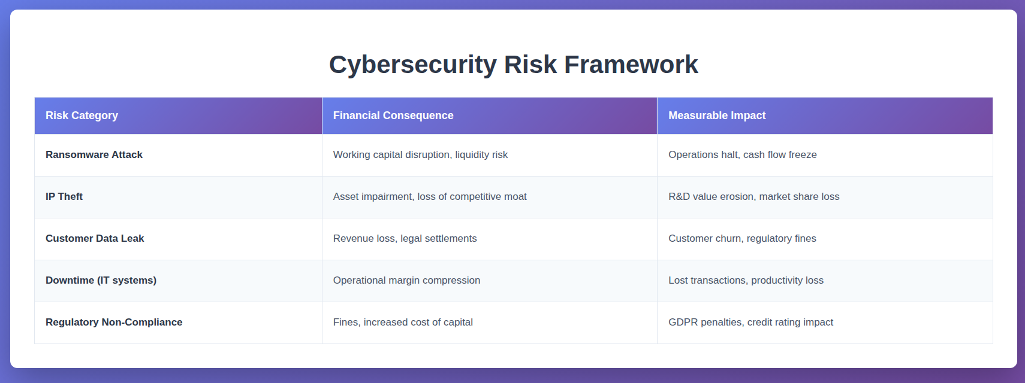Click the Revenue loss, legal settlements cell

405,238
